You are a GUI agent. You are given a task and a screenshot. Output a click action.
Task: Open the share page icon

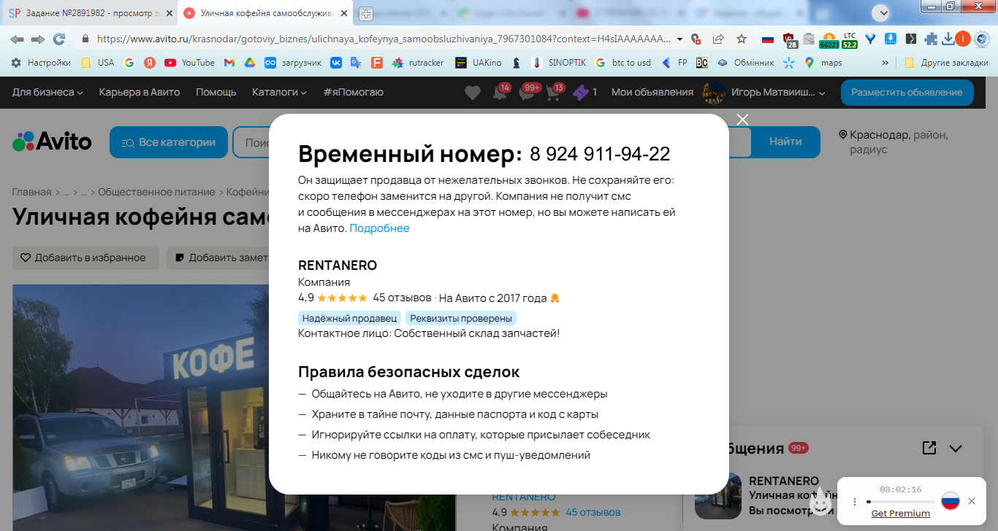718,39
